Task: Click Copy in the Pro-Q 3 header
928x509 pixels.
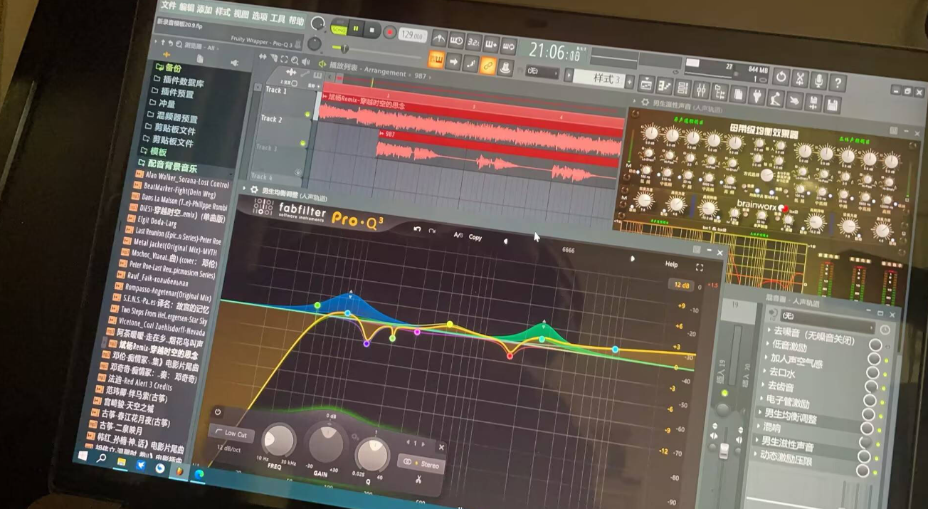Action: 475,237
